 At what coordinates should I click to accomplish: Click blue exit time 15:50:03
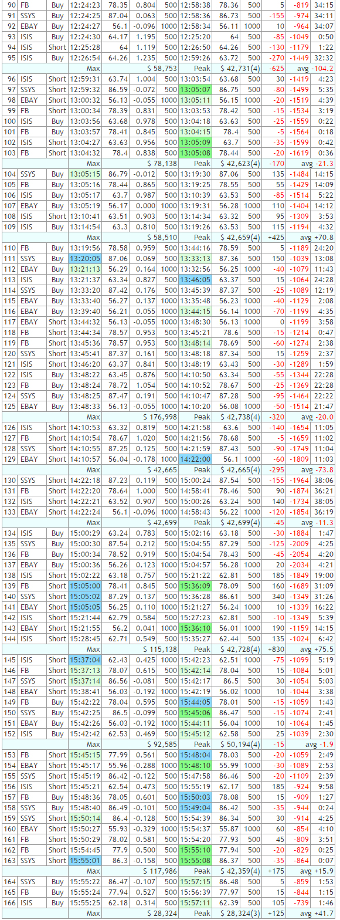click(x=195, y=797)
